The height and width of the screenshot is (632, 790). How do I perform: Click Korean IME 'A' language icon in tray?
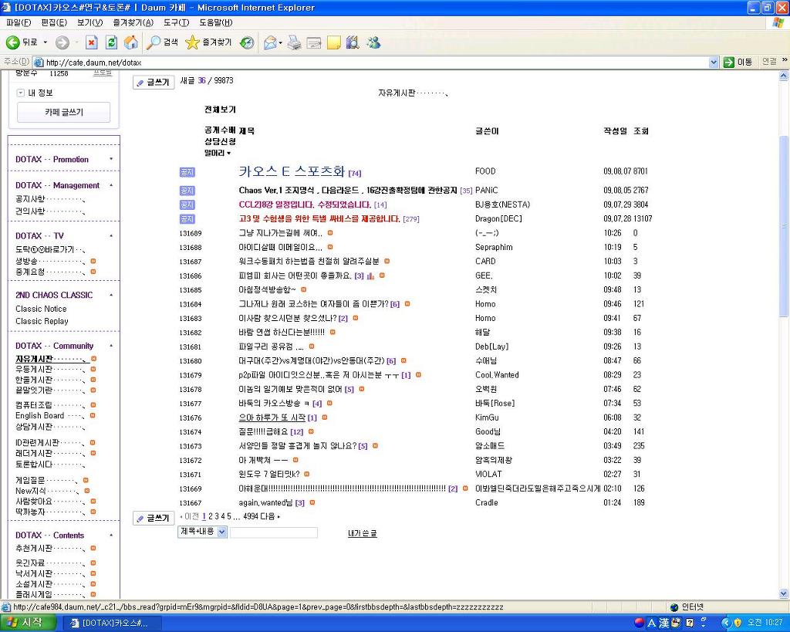(651, 623)
